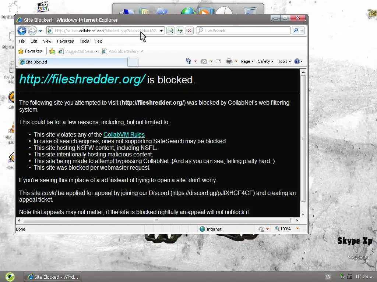The width and height of the screenshot is (377, 282).
Task: Click the http://fileshredder.org/ heading text
Action: pyautogui.click(x=82, y=79)
